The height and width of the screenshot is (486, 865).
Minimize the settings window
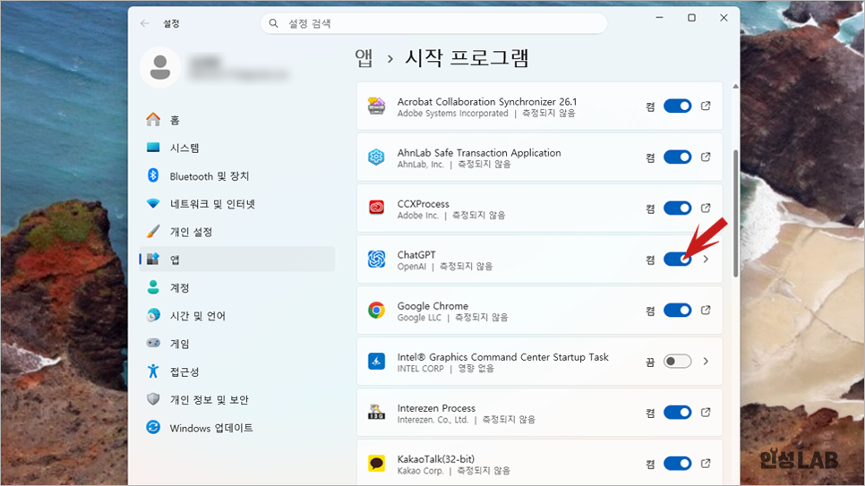(x=659, y=18)
